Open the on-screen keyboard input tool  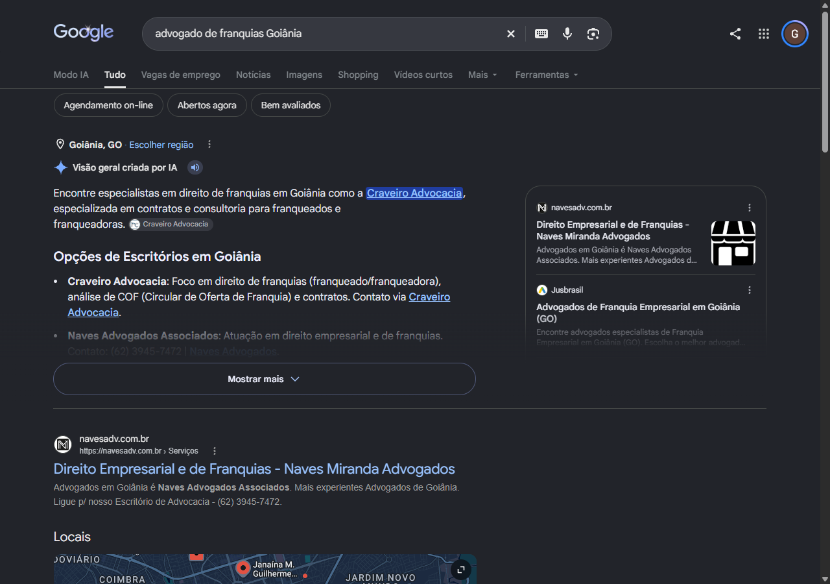pos(541,34)
